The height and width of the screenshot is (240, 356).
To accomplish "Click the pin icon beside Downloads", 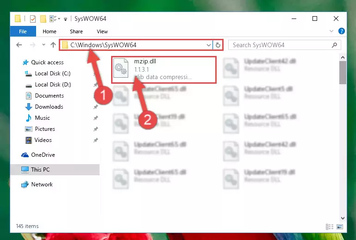I will coord(95,107).
